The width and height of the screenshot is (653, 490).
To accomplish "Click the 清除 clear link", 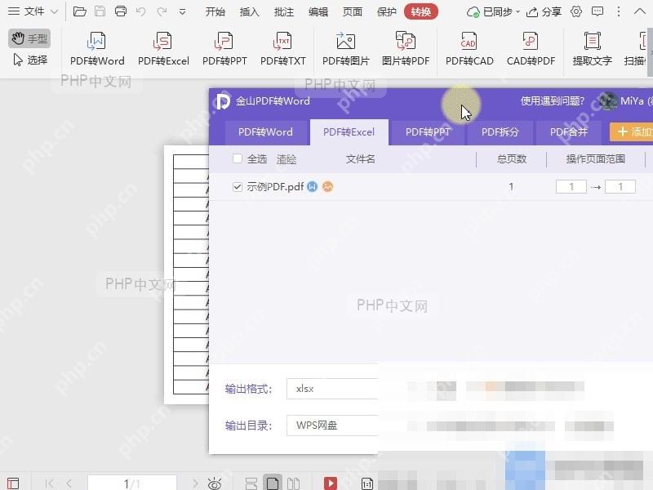I will 287,159.
